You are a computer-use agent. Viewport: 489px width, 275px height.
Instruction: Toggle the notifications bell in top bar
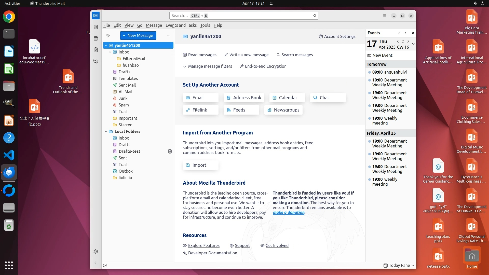[271, 3]
